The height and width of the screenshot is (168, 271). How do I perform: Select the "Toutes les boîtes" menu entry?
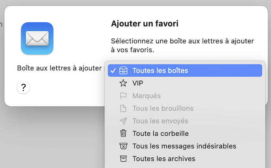point(160,71)
